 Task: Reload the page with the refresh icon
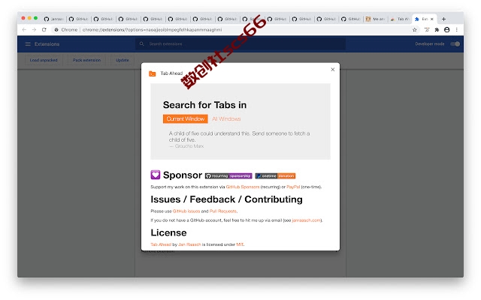pyautogui.click(x=44, y=30)
